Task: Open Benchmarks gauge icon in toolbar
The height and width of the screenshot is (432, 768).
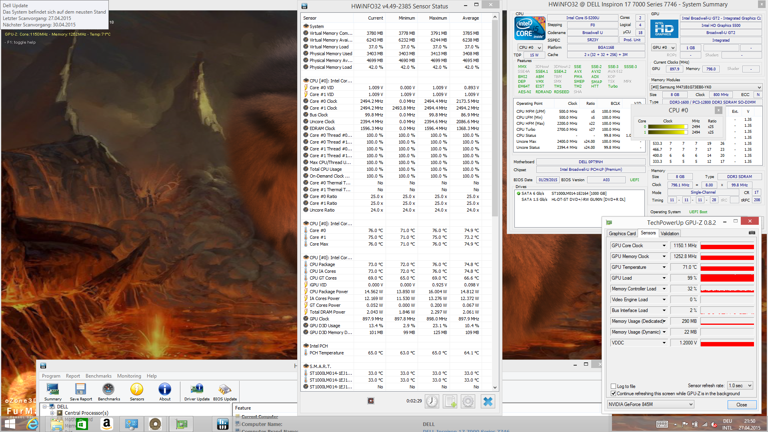Action: pos(109,392)
